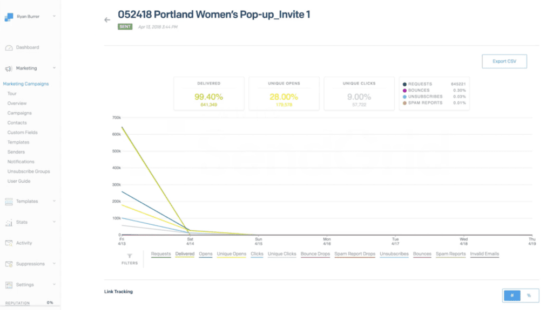Open the Campaigns menu item
Image resolution: width=553 pixels, height=310 pixels.
click(x=19, y=113)
